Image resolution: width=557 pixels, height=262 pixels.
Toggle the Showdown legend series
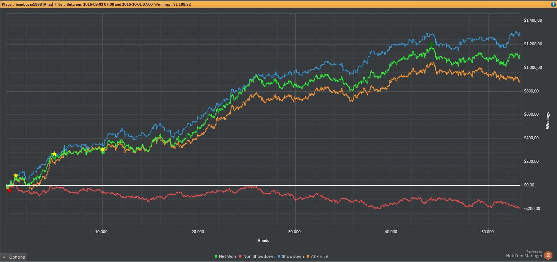tap(290, 257)
